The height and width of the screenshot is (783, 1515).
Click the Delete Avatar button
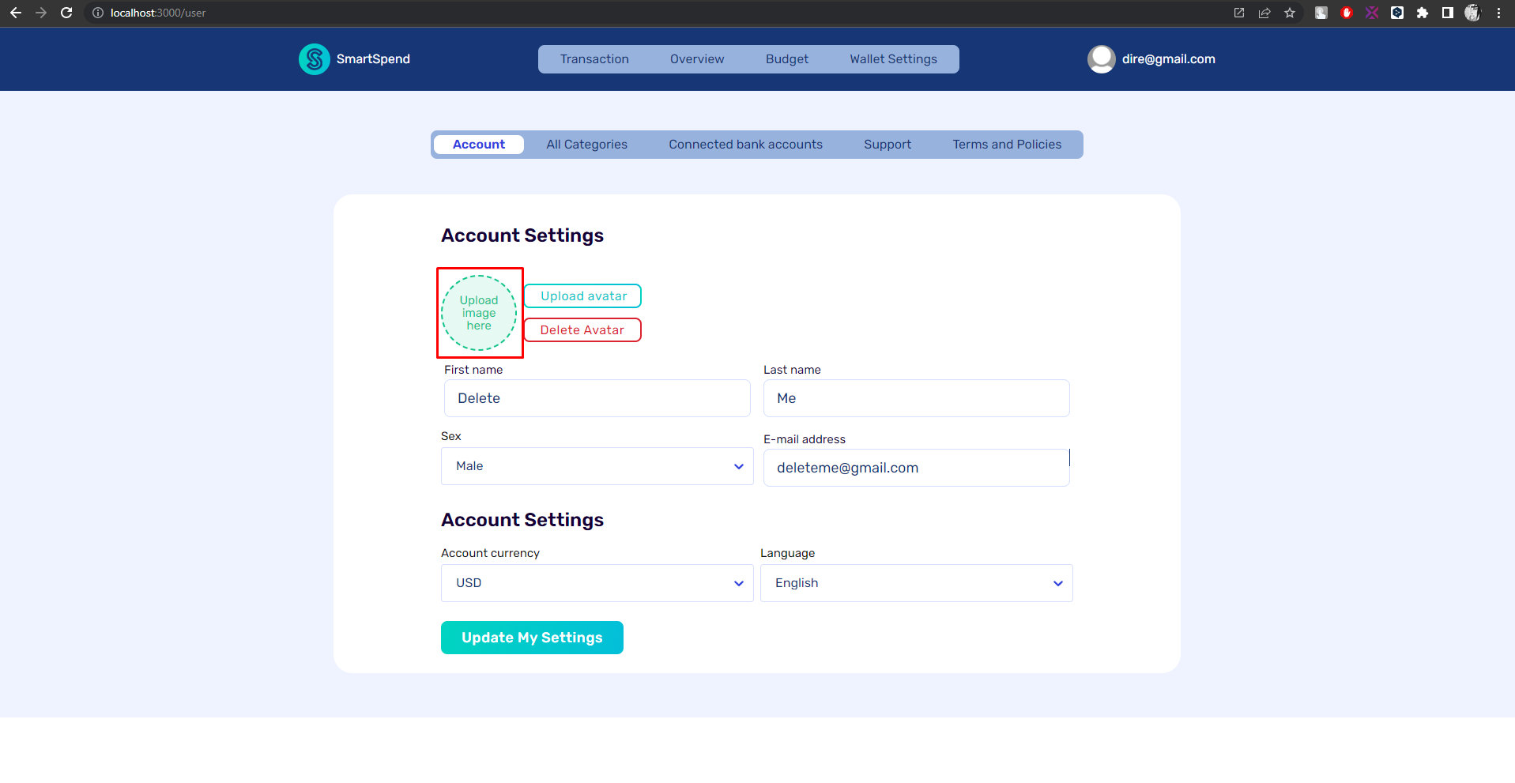tap(582, 329)
